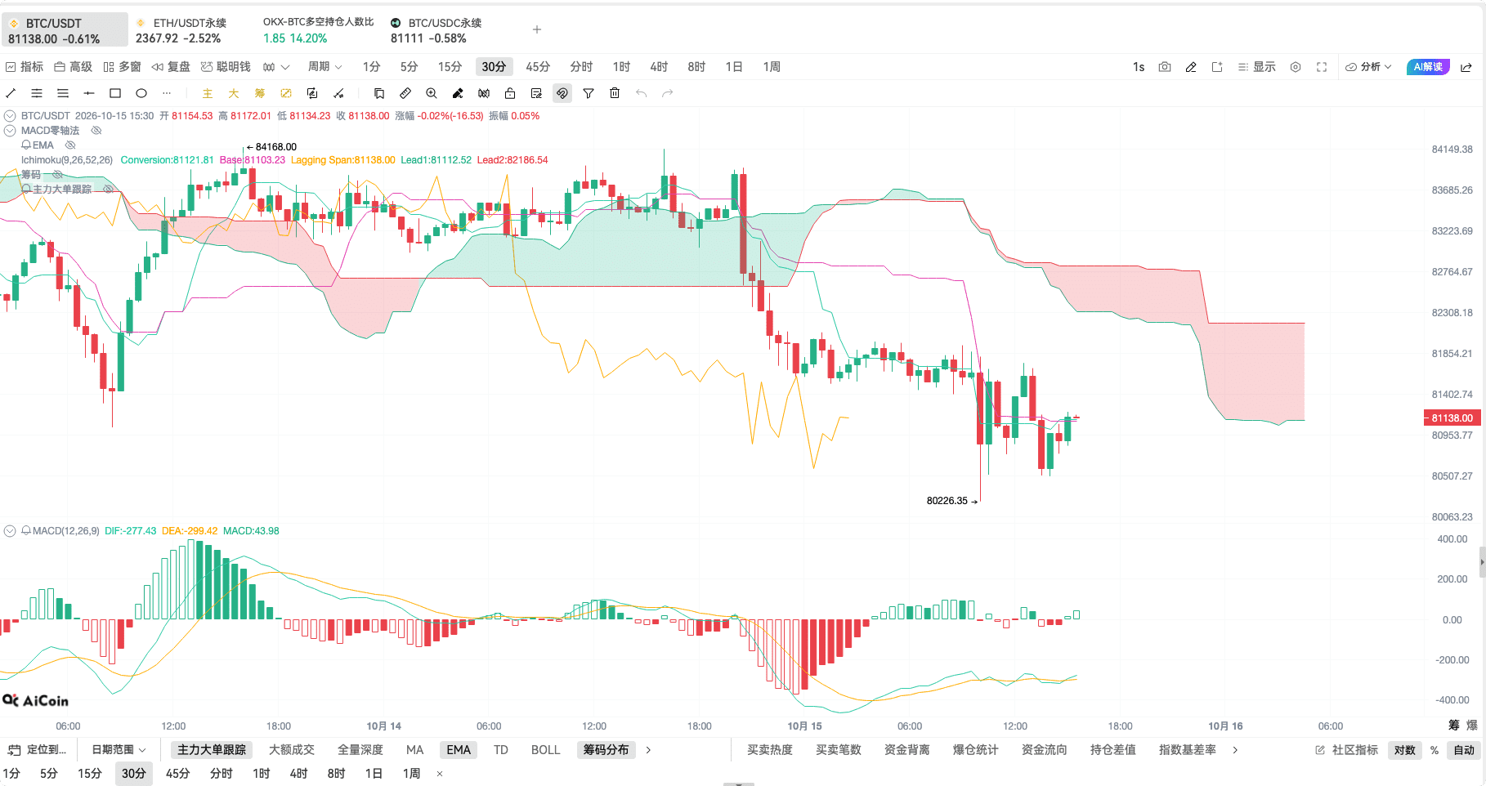This screenshot has width=1486, height=786.
Task: Open chart settings hexagon icon
Action: point(1296,67)
